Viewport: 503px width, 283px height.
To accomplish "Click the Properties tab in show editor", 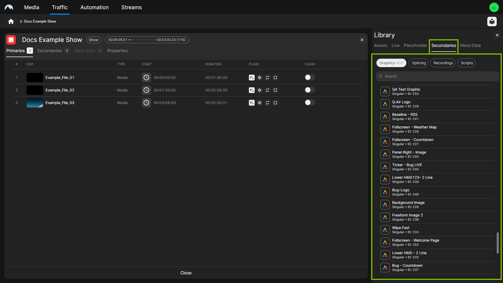I will 117,51.
